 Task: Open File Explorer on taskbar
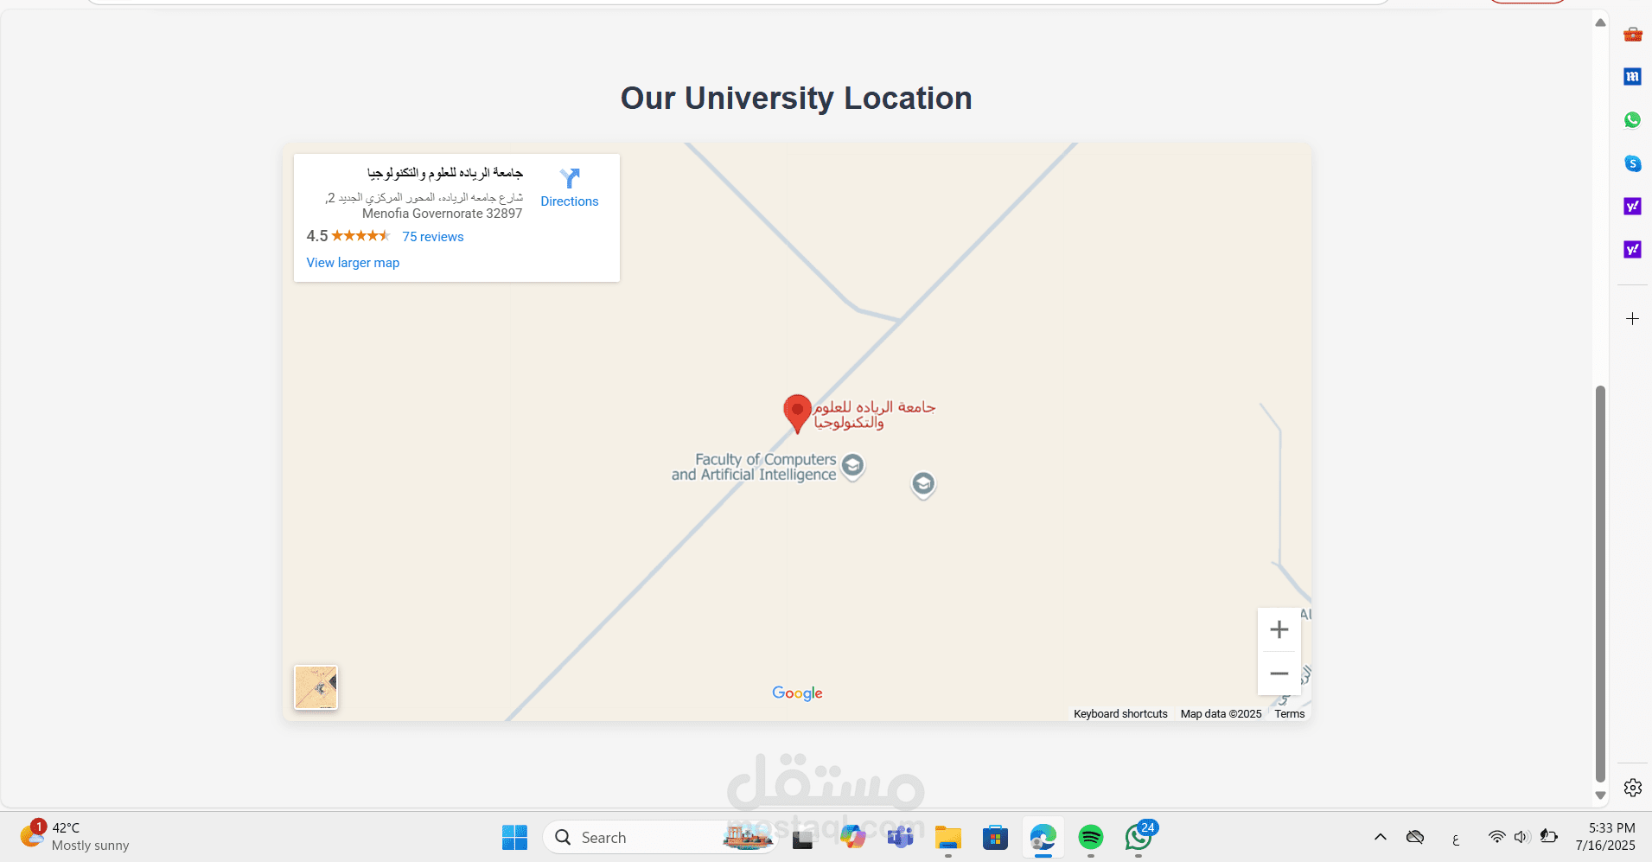click(948, 837)
